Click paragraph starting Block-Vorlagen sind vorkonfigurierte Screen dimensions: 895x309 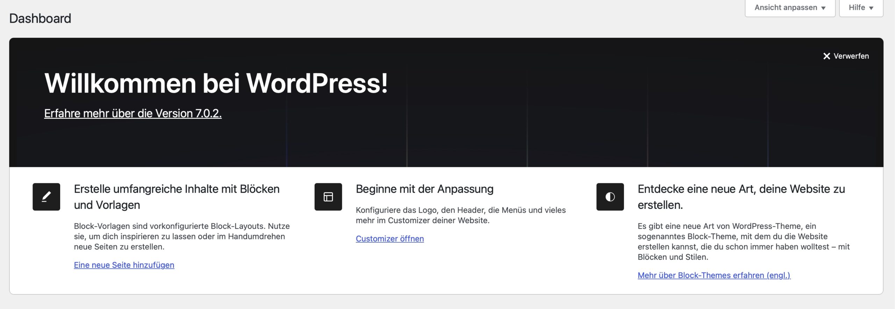[x=182, y=236]
